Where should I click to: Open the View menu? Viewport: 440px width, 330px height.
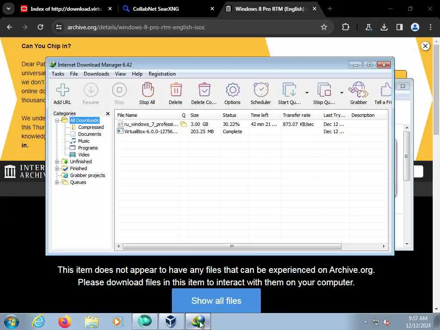click(x=120, y=74)
